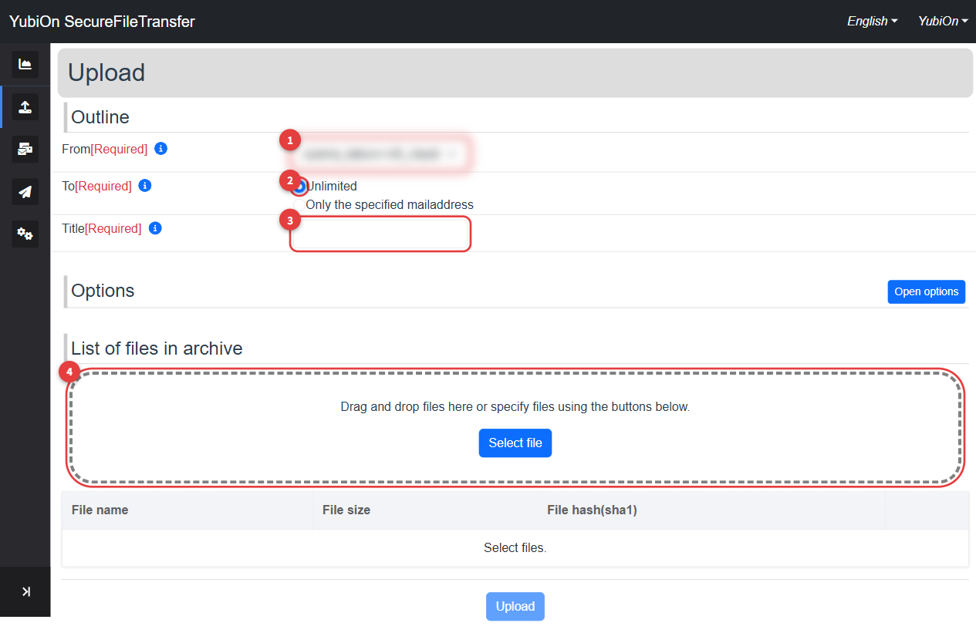Click the YubiOn SecureFileTransfer title link
Screen dimensions: 976x633
pos(102,22)
